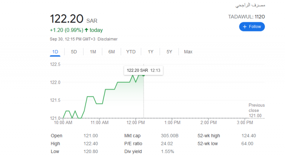
Task: Switch to the 5D range tab
Action: click(x=74, y=52)
